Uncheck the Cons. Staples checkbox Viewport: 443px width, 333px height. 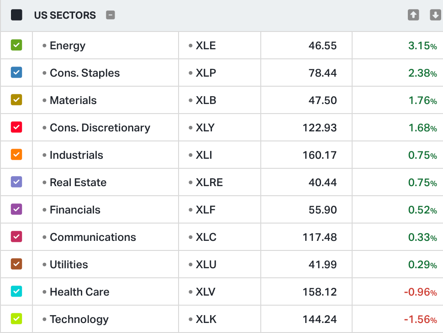16,73
